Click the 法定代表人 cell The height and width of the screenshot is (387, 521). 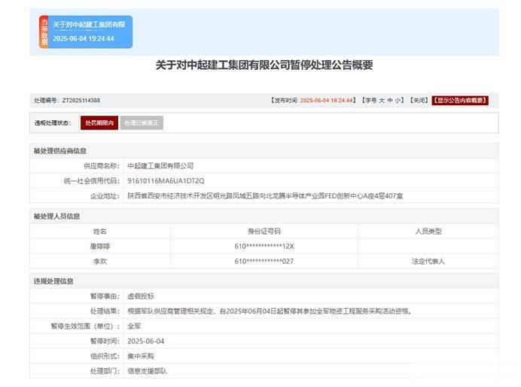click(x=428, y=262)
